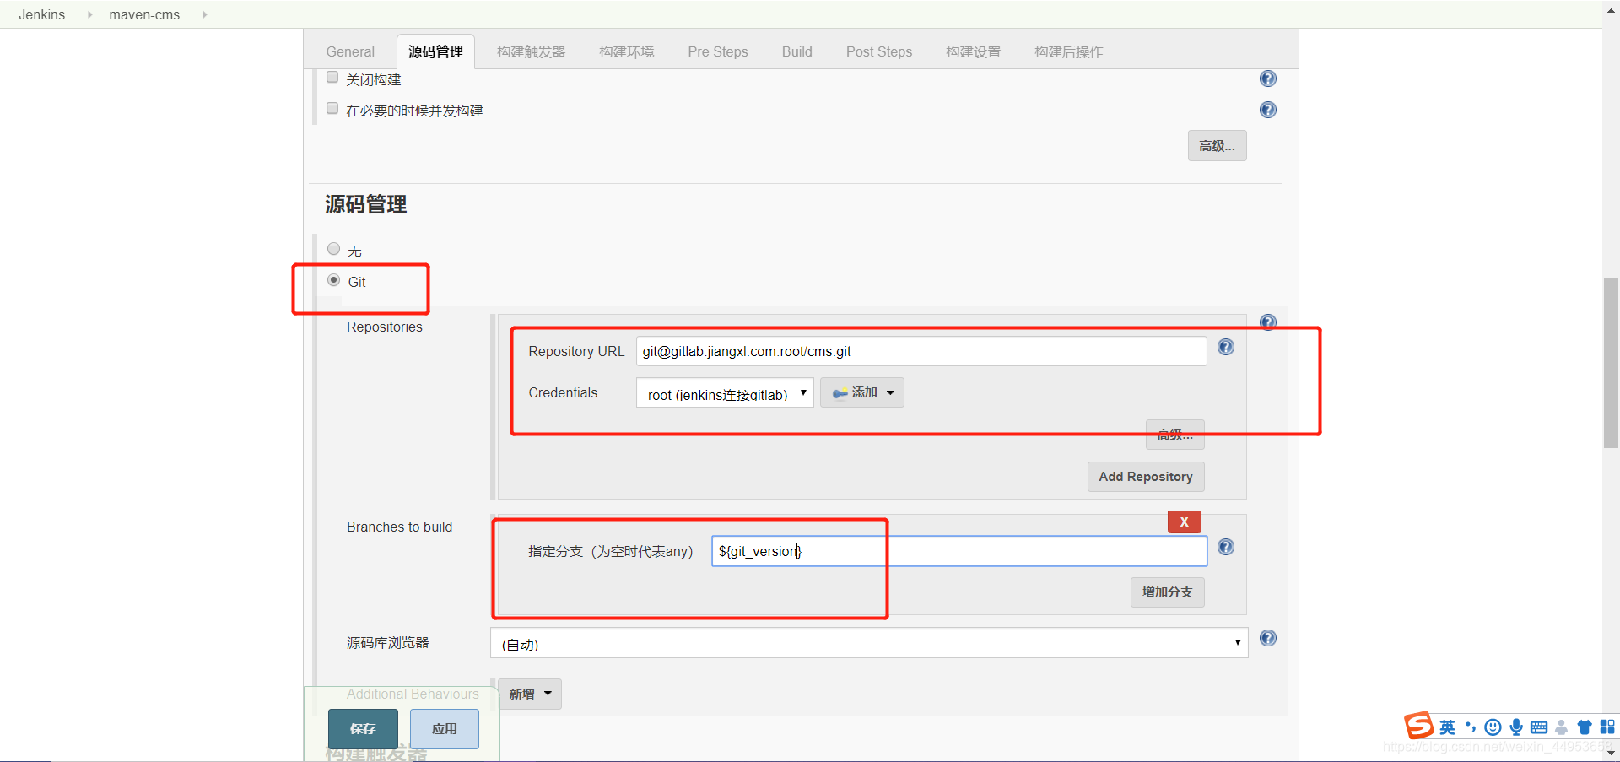Open help icon for 源码库浏览器 dropdown

point(1267,638)
